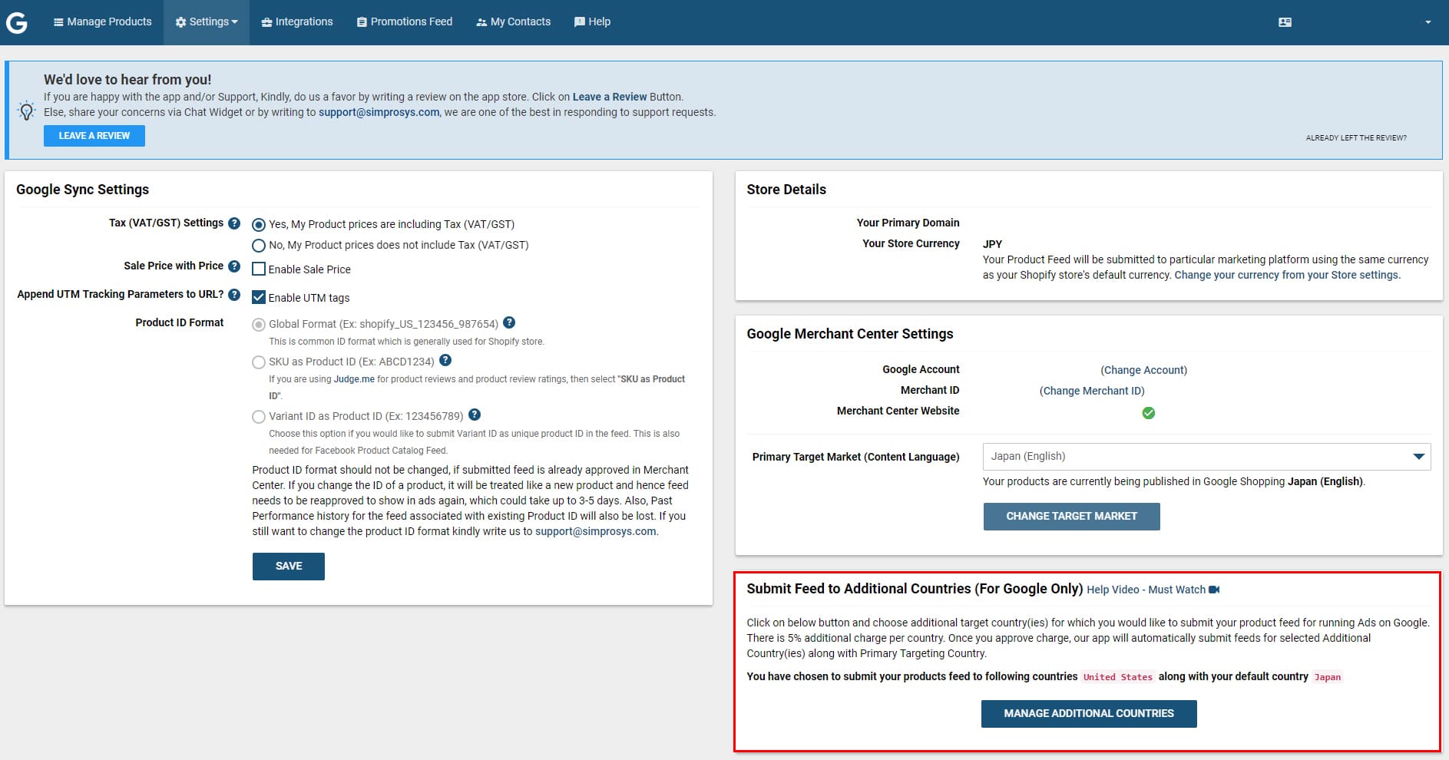This screenshot has width=1449, height=760.
Task: Open the Judge.me link
Action: point(354,379)
